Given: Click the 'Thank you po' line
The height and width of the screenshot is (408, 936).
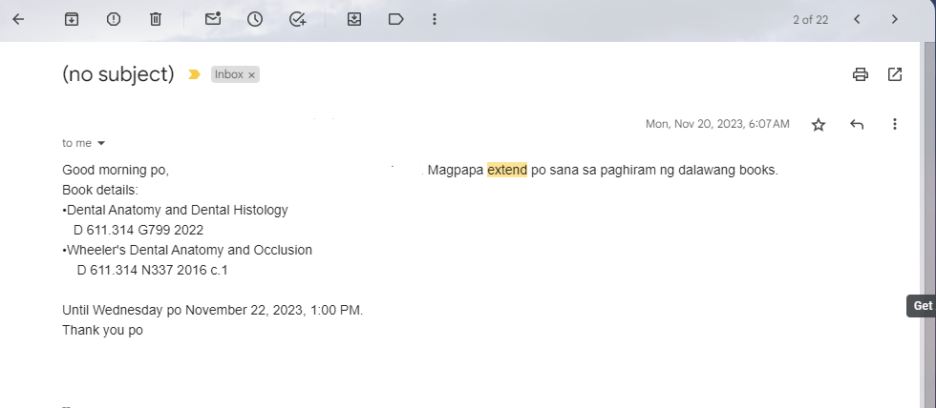Looking at the screenshot, I should (103, 330).
